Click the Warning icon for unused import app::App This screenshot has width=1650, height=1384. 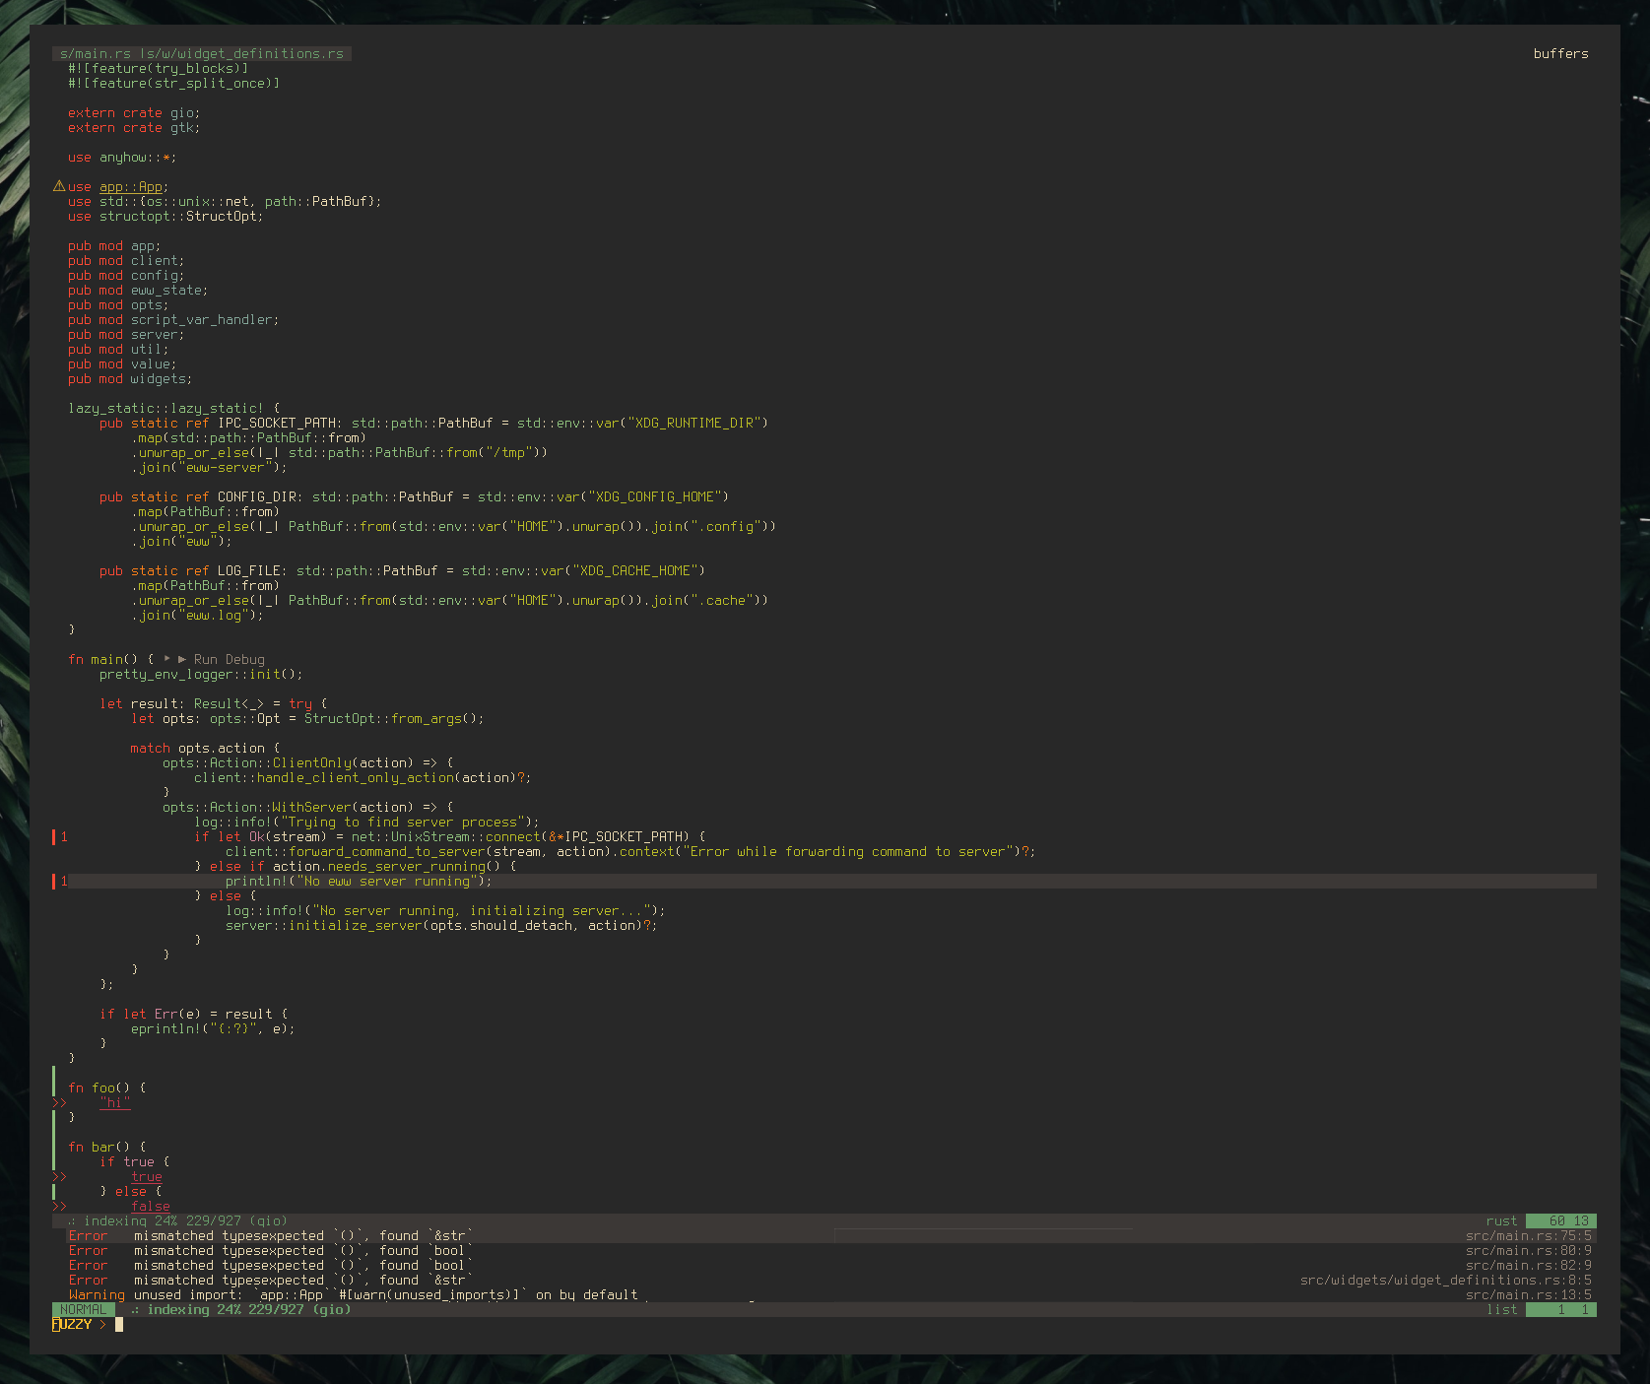point(98,1294)
